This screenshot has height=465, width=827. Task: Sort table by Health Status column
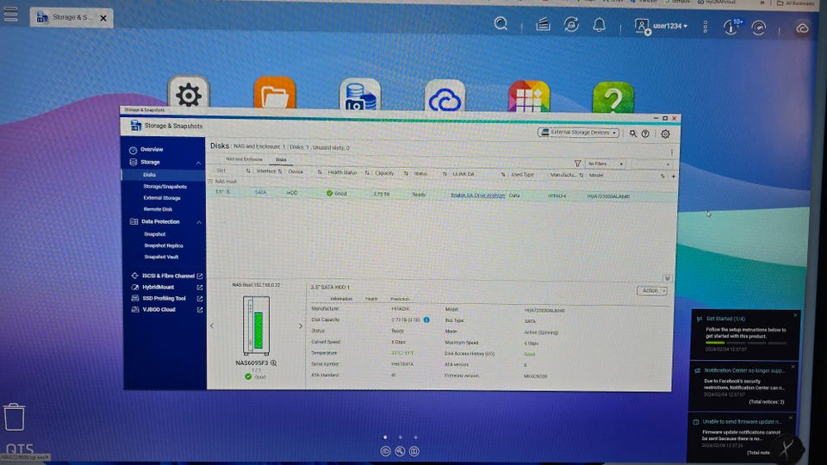(342, 172)
